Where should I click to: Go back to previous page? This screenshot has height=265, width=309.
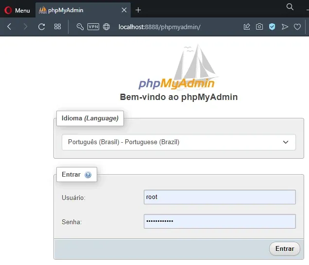point(9,27)
